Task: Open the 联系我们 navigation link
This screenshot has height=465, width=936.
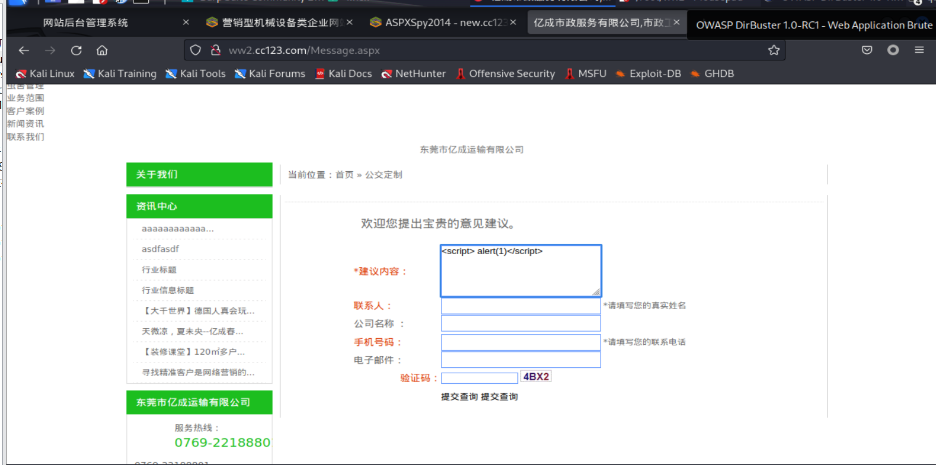Action: [25, 137]
